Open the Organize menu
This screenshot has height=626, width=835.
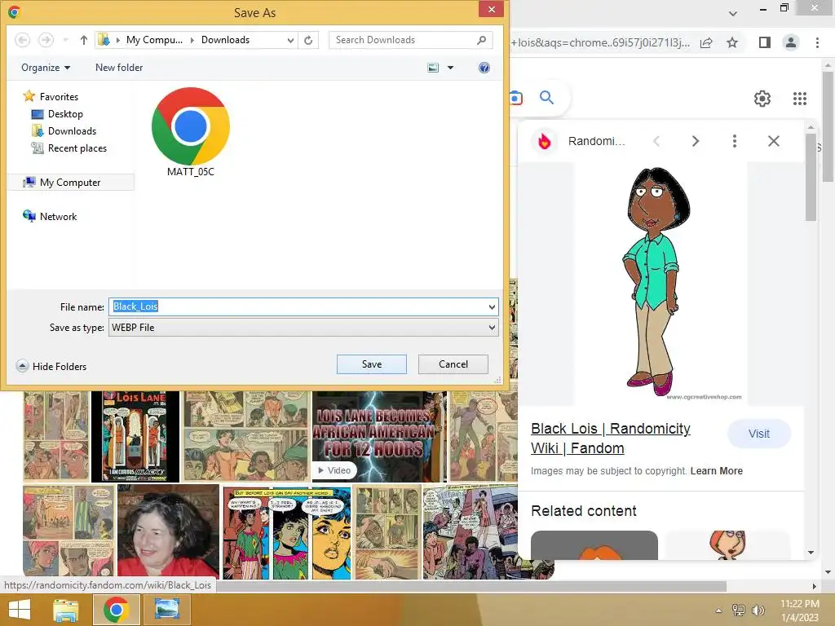[46, 68]
